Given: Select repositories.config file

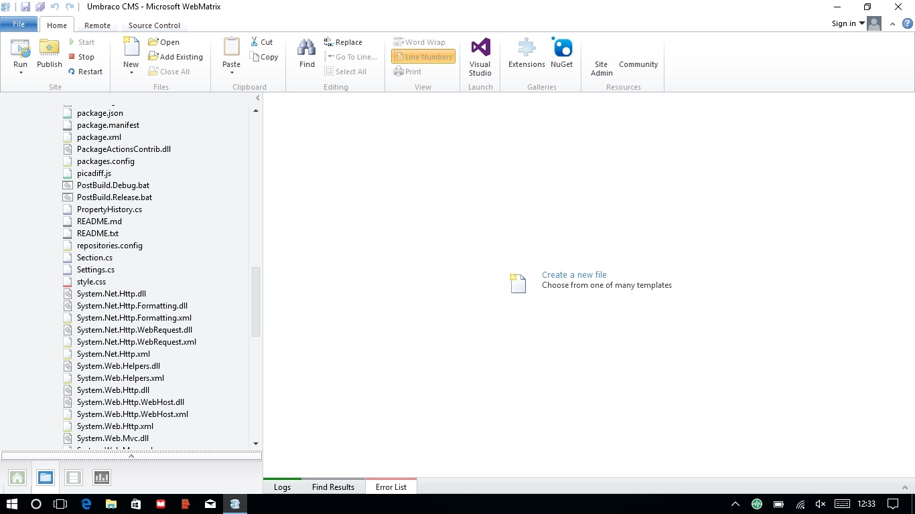Looking at the screenshot, I should tap(109, 246).
